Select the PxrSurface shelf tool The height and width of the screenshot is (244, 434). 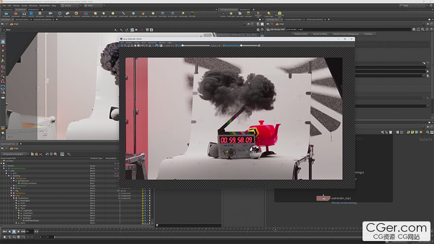point(76,14)
